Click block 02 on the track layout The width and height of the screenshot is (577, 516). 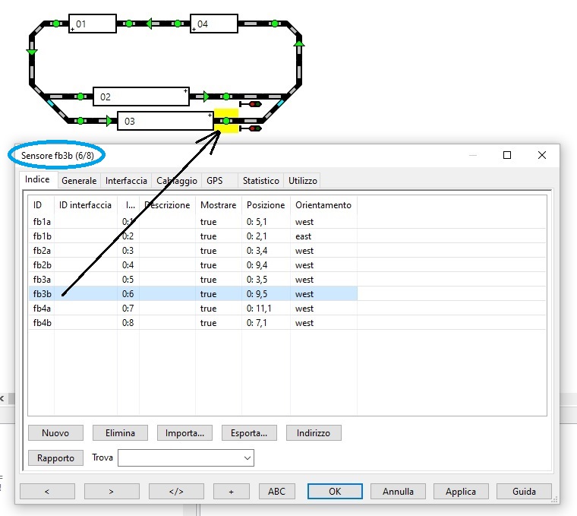pos(141,97)
